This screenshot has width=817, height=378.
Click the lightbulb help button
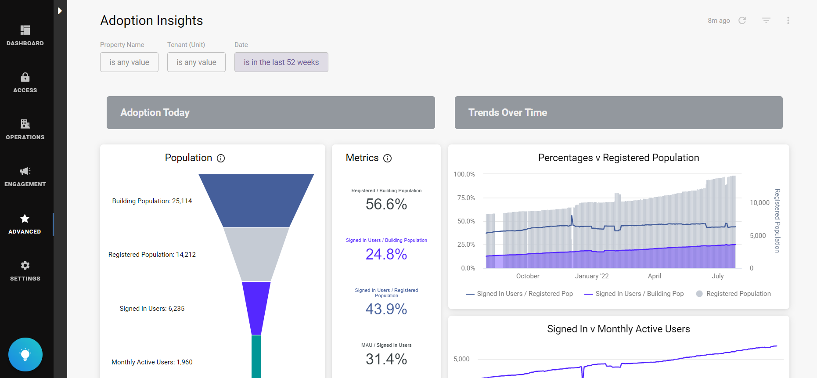tap(25, 354)
